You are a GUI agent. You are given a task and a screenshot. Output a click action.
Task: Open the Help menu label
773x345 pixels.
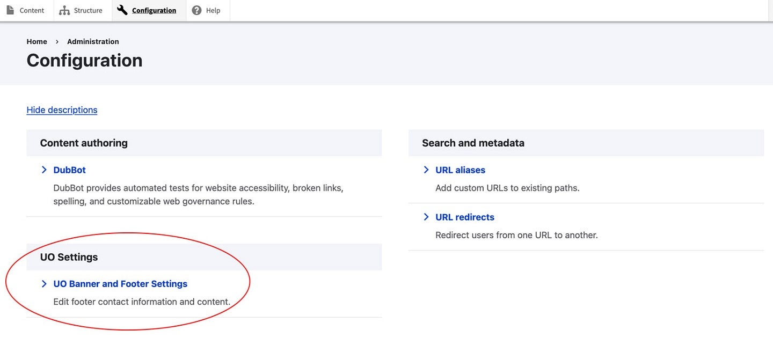[x=213, y=10]
